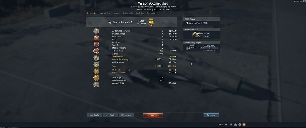The height and width of the screenshot is (128, 306).
Task: Select the Awards tab
Action: [117, 13]
